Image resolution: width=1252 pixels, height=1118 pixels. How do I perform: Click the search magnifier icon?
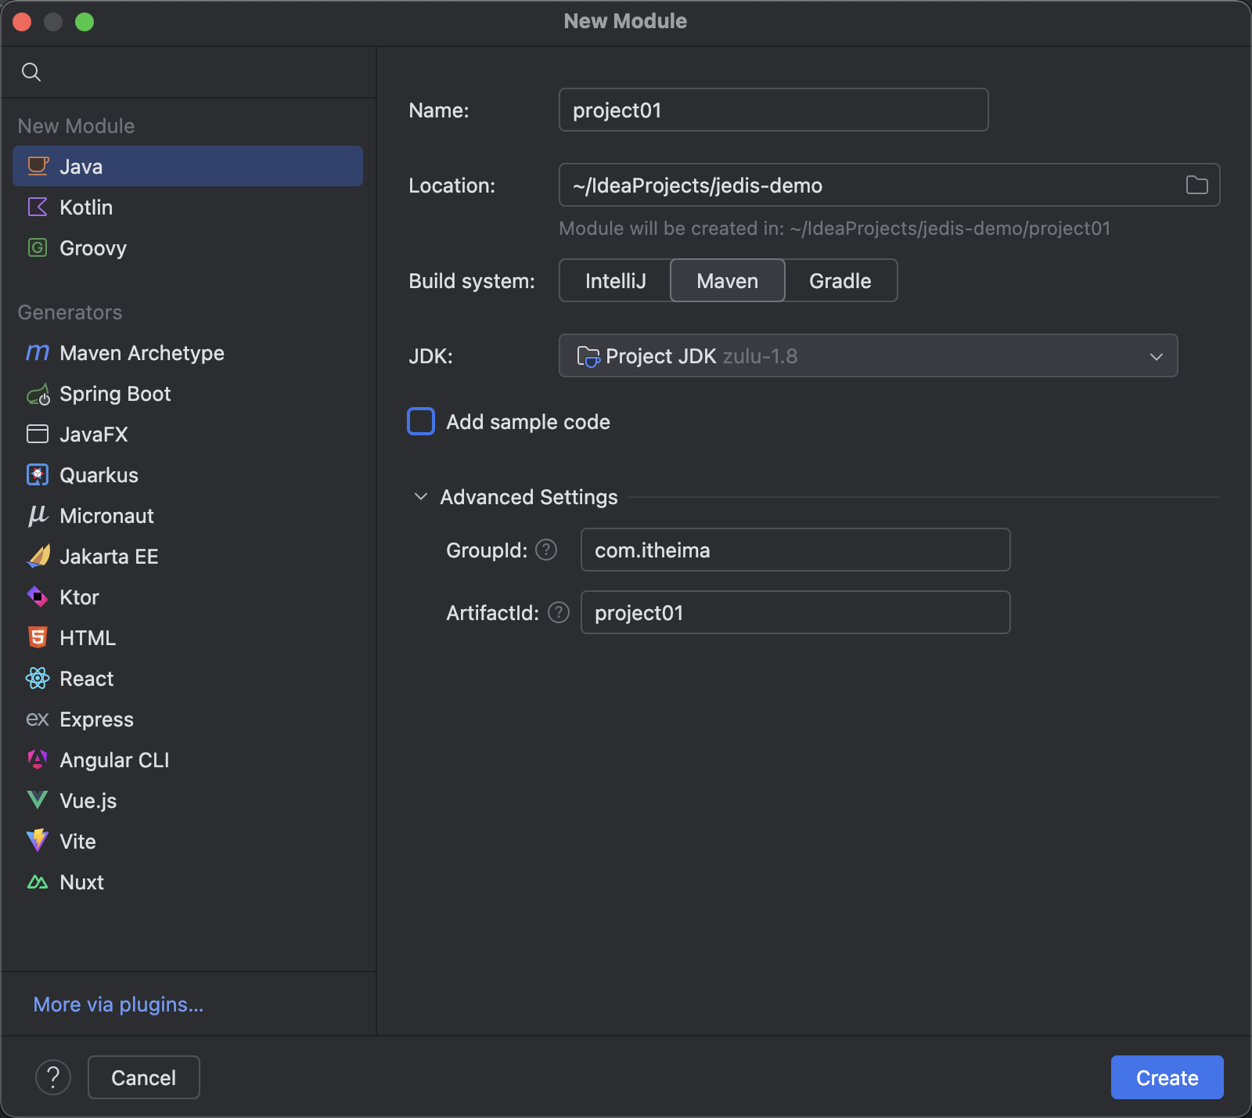(31, 72)
